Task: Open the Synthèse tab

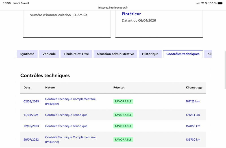Action: pyautogui.click(x=27, y=54)
